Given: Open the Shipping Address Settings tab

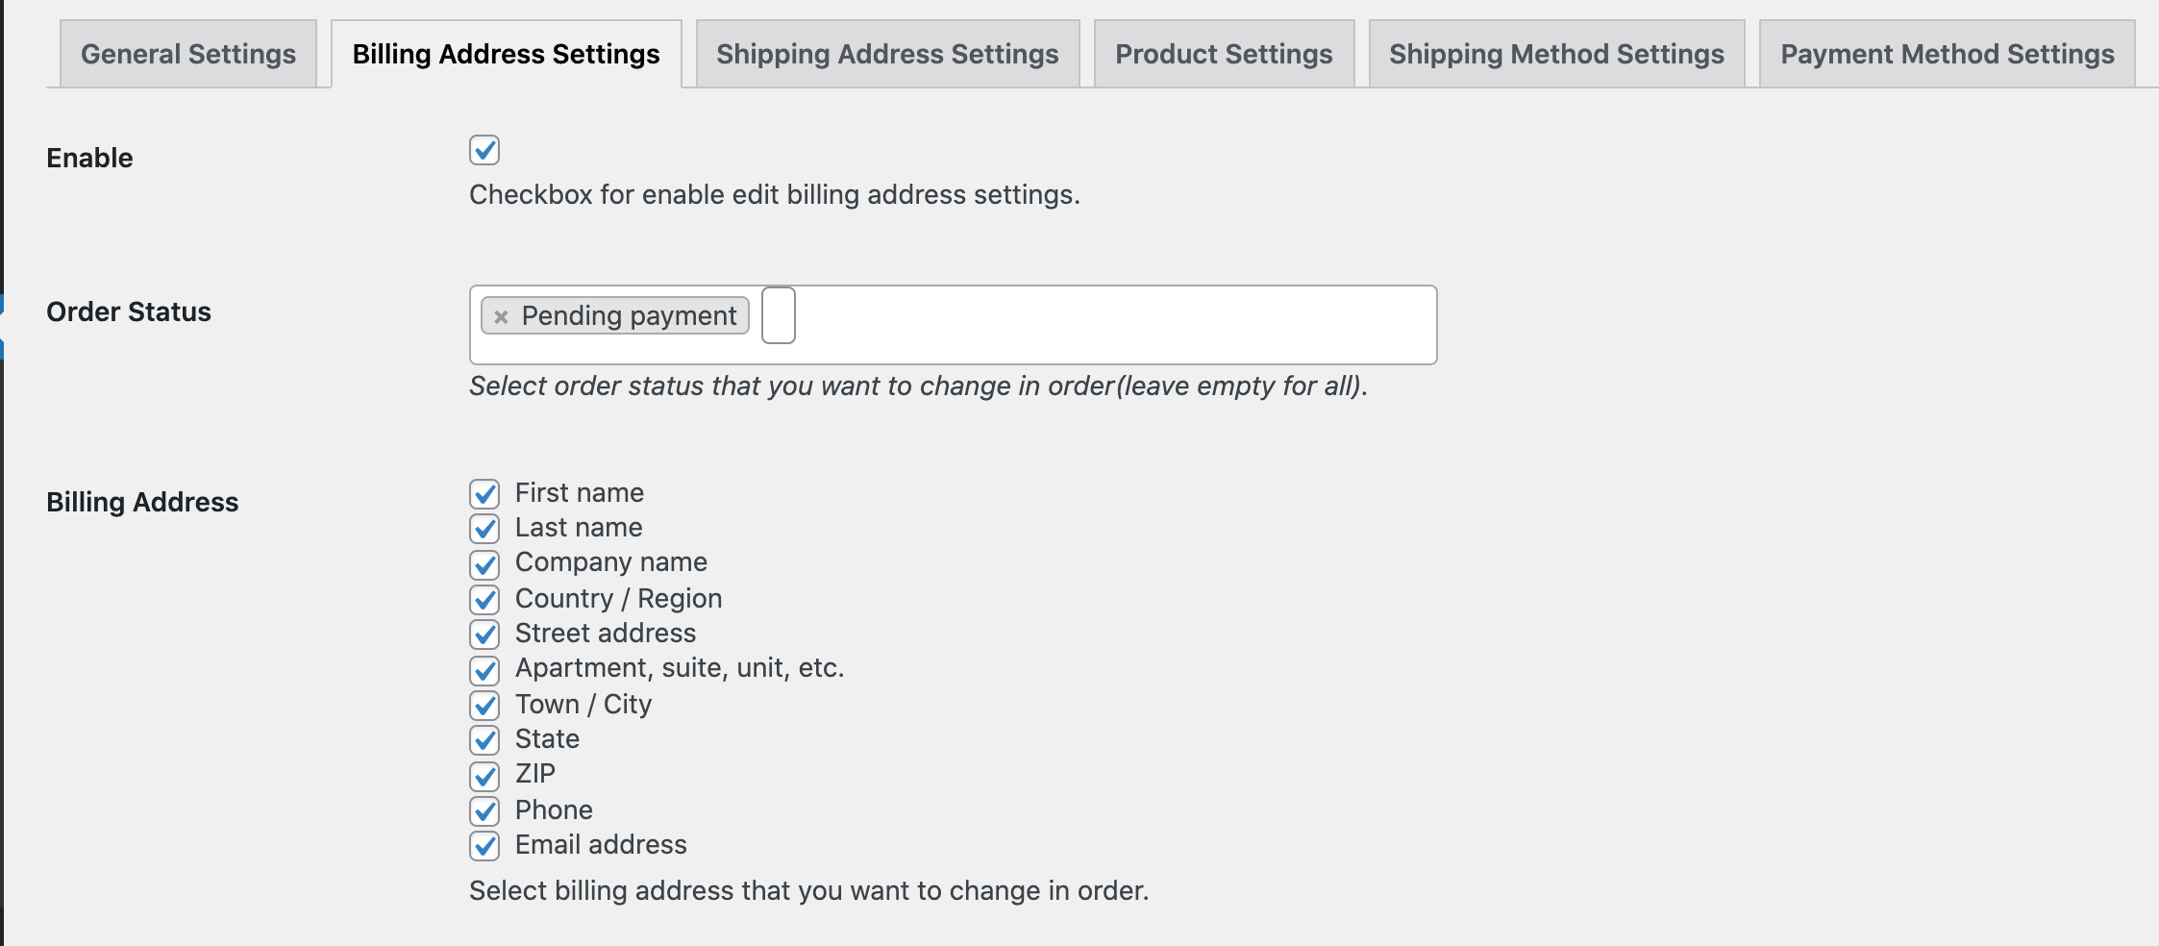Looking at the screenshot, I should tap(887, 54).
